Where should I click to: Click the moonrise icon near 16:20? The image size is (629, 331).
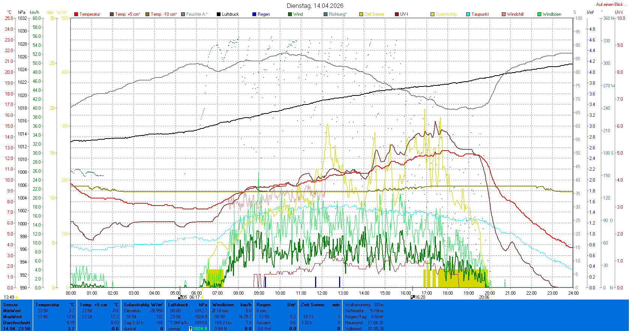click(x=413, y=297)
